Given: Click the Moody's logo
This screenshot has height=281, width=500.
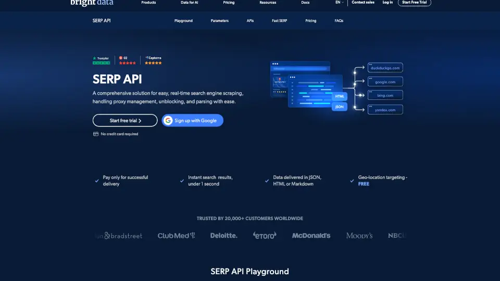Looking at the screenshot, I should pyautogui.click(x=359, y=236).
